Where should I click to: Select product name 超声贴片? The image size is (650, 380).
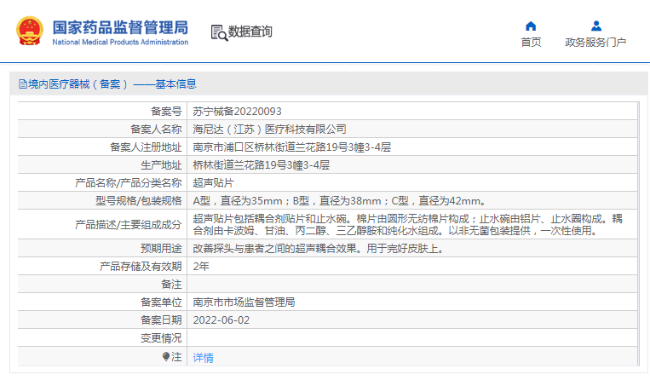214,182
